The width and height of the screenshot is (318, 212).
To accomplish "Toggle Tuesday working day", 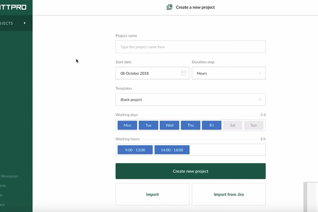I will coord(148,125).
